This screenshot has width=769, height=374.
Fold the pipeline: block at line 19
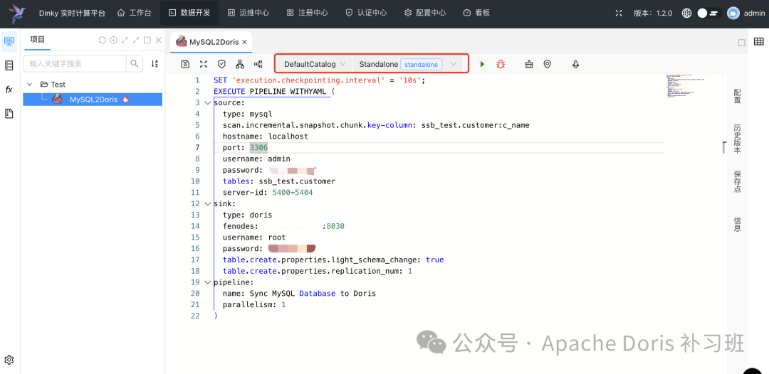(x=209, y=282)
